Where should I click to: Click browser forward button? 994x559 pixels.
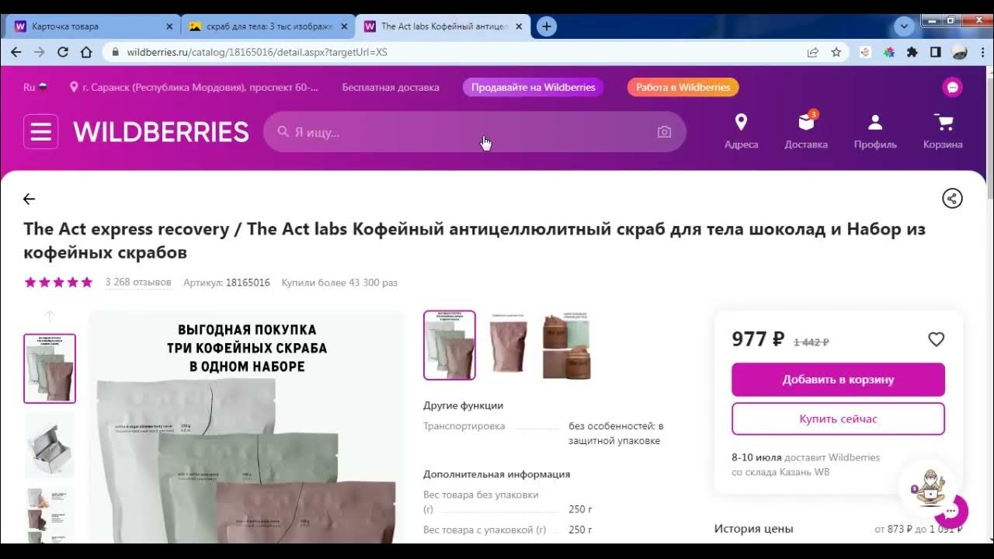click(39, 52)
